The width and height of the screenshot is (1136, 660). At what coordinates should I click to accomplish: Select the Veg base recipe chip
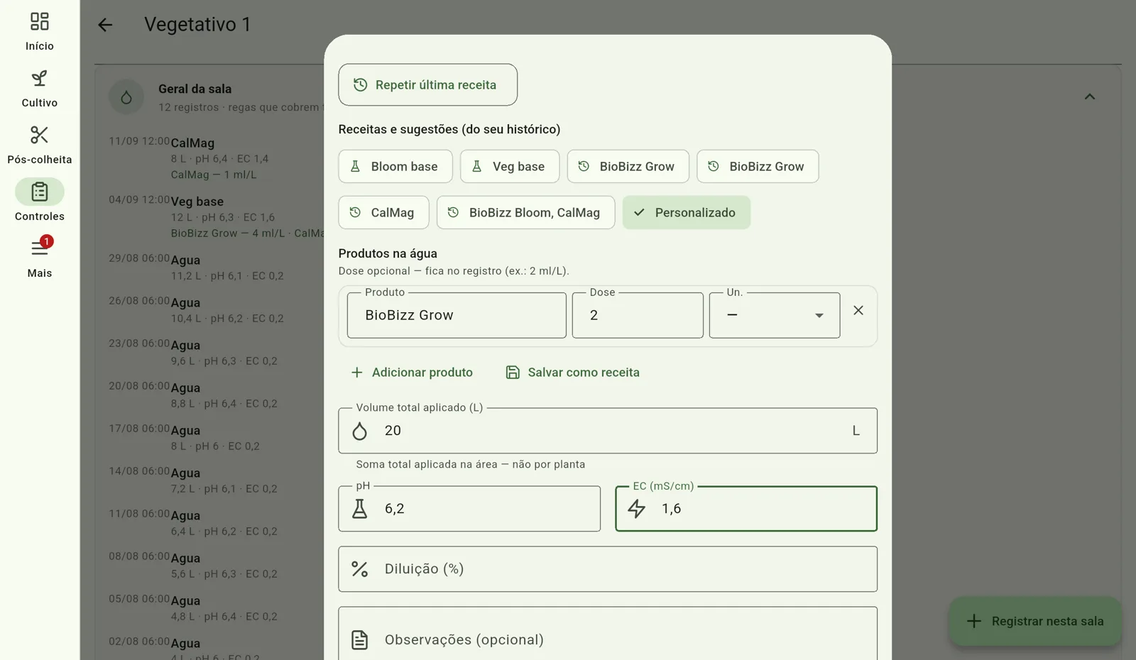tap(510, 166)
